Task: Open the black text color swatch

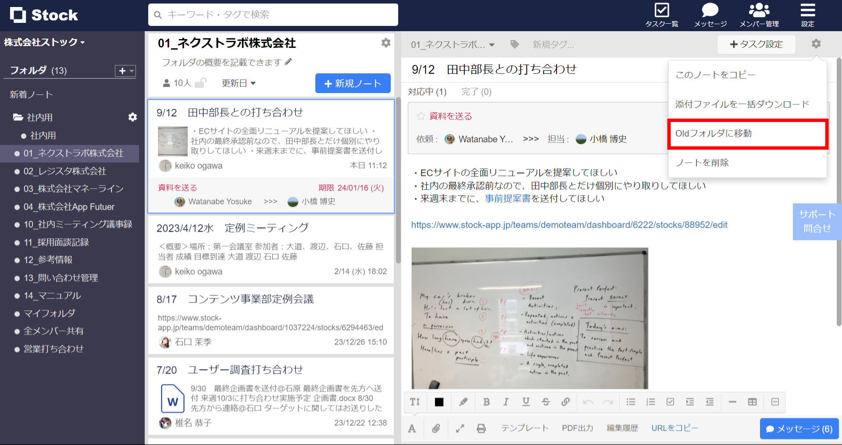Action: pos(439,402)
